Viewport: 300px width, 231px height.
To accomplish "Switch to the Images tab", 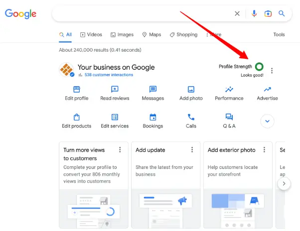I will 122,34.
